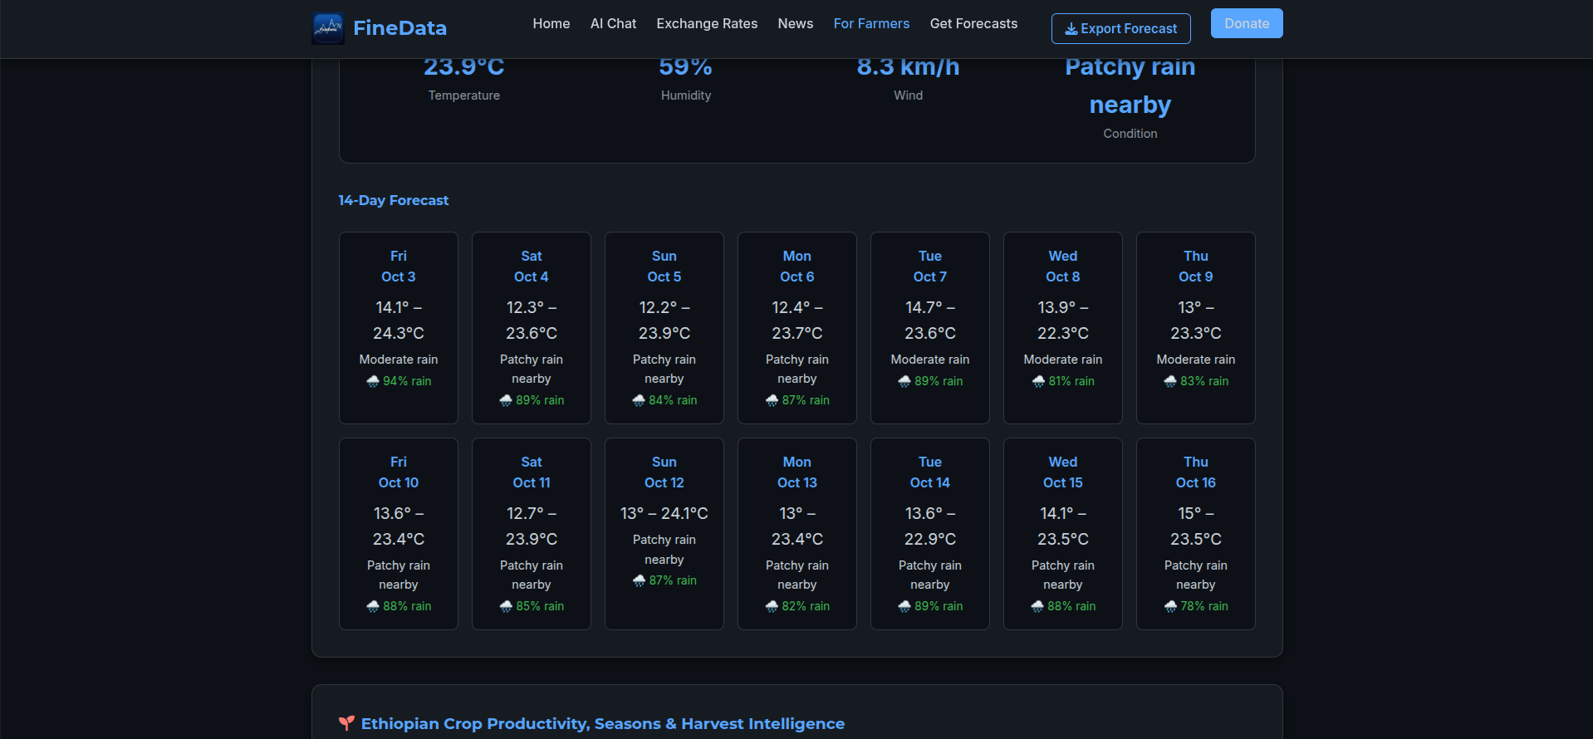Click rain cloud icon on Fri Oct 3 card
The height and width of the screenshot is (739, 1593).
click(373, 381)
